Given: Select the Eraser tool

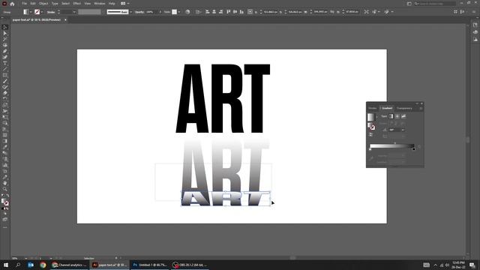Looking at the screenshot, I should pyautogui.click(x=5, y=93).
